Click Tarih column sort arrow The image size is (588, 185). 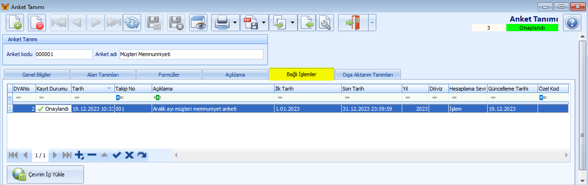tap(109, 89)
